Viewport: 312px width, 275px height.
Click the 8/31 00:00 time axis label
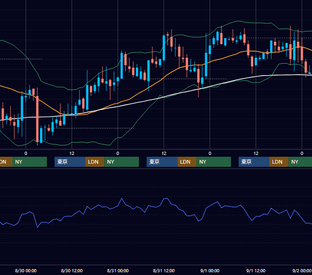[x=118, y=270]
